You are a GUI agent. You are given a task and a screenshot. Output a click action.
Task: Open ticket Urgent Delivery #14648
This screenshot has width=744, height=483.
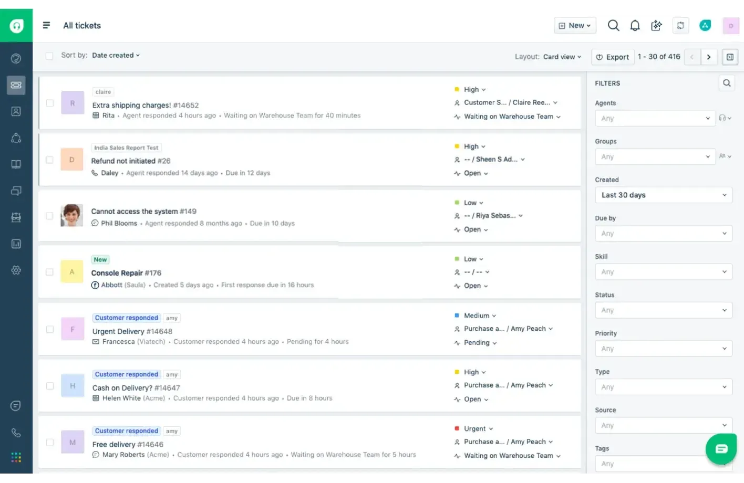(x=132, y=331)
